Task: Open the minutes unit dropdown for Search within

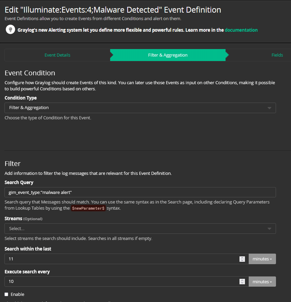Action: click(x=262, y=259)
